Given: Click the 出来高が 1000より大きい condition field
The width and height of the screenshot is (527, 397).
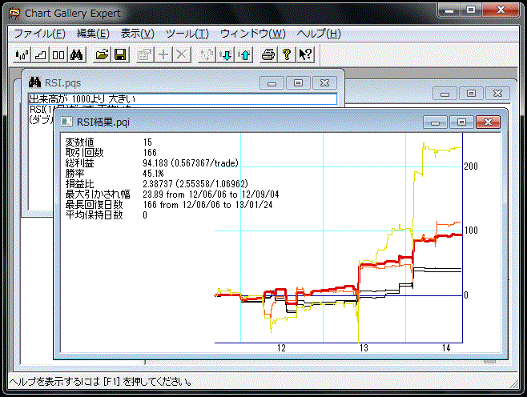Looking at the screenshot, I should click(182, 99).
